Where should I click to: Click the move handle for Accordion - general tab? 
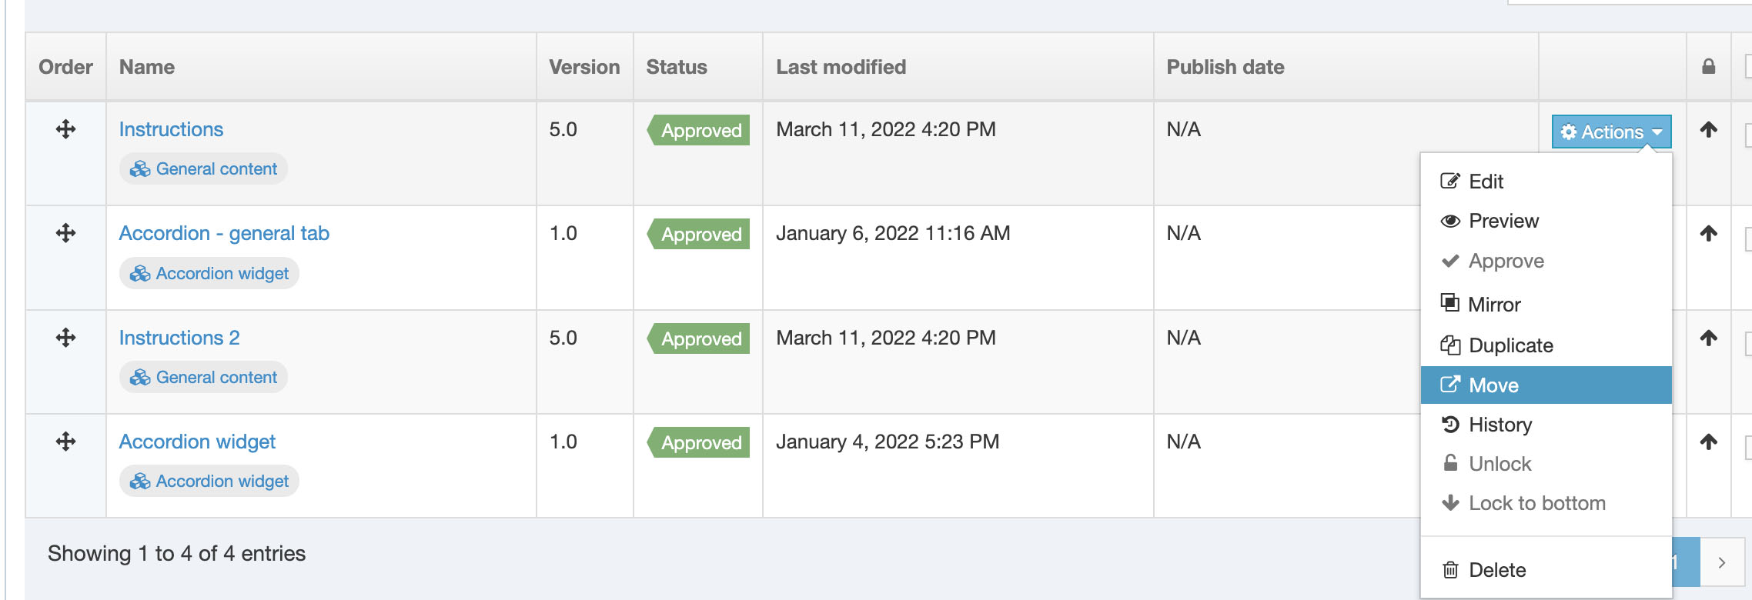coord(66,233)
